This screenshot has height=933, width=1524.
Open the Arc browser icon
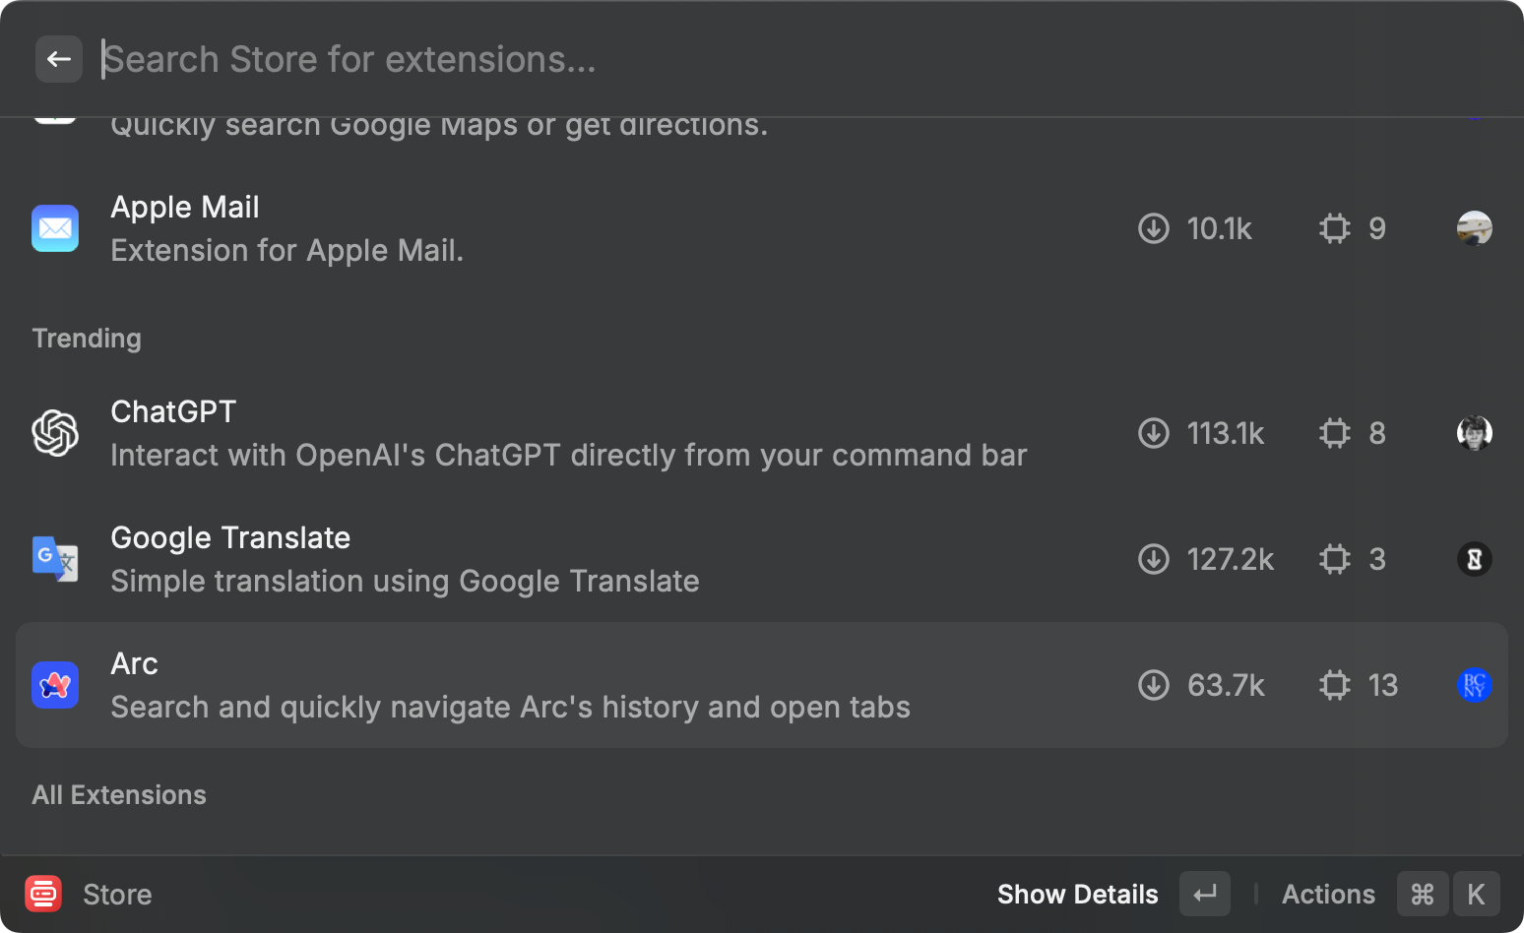point(55,685)
